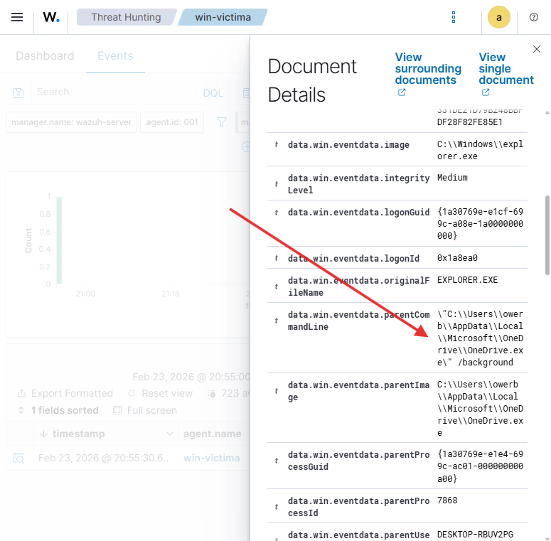This screenshot has height=541, width=551.
Task: Click the Medium integrity level value
Action: point(452,178)
